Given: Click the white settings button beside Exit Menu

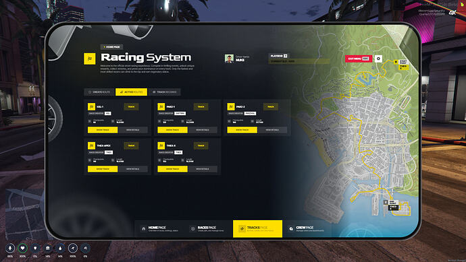Looking at the screenshot, I should point(378,59).
